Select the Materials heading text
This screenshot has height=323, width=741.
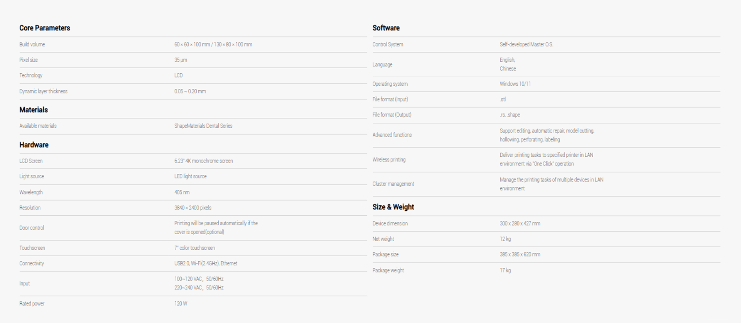[34, 110]
